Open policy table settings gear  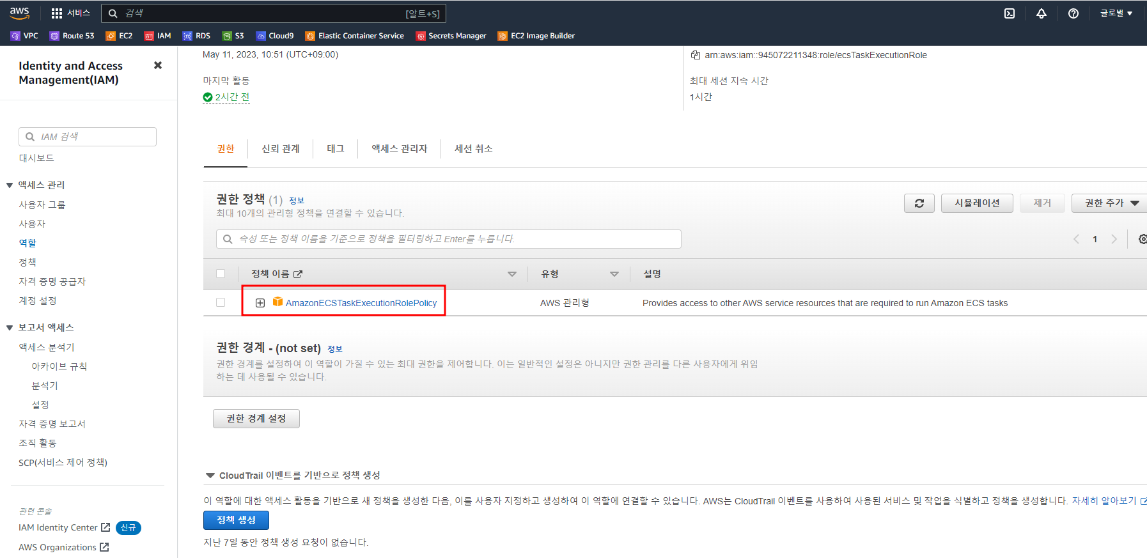coord(1143,239)
